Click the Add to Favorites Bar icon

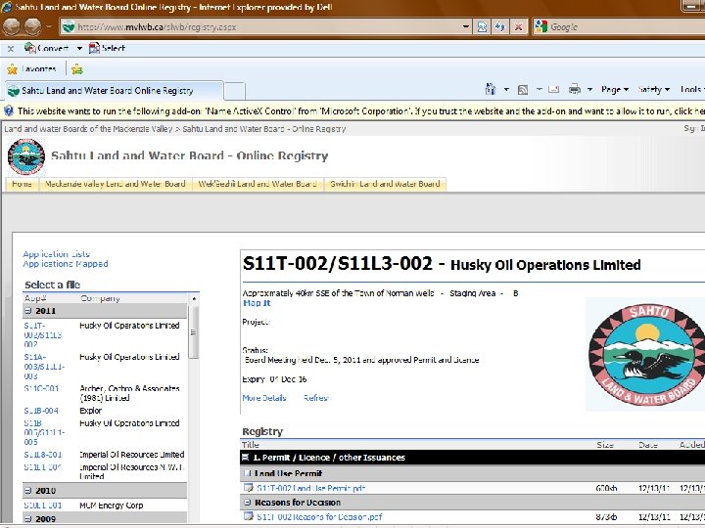click(77, 69)
